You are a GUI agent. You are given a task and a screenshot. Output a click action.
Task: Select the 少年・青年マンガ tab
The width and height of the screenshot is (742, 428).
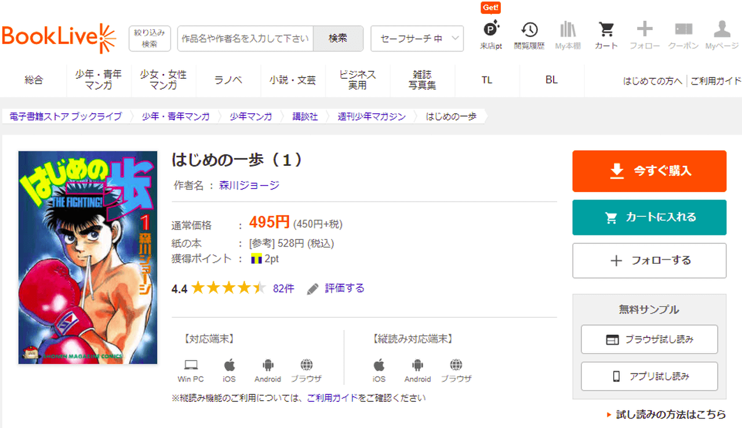tap(99, 80)
